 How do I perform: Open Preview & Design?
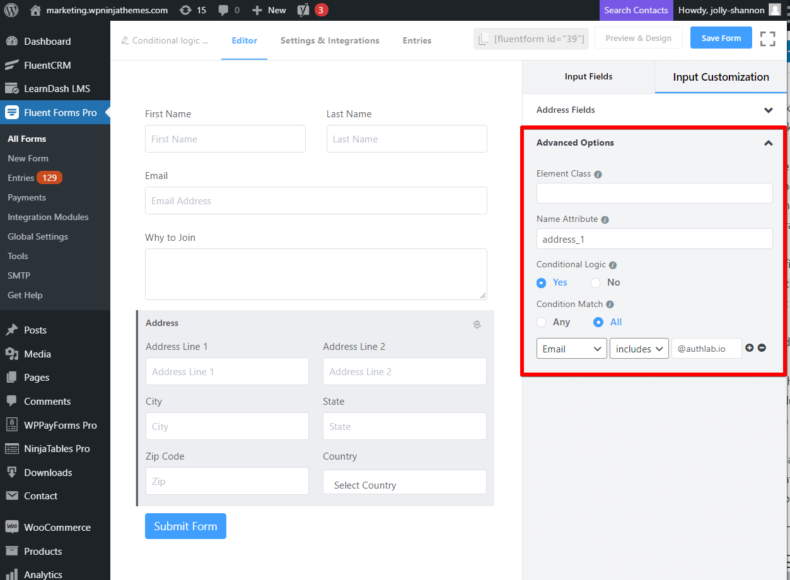coord(638,38)
